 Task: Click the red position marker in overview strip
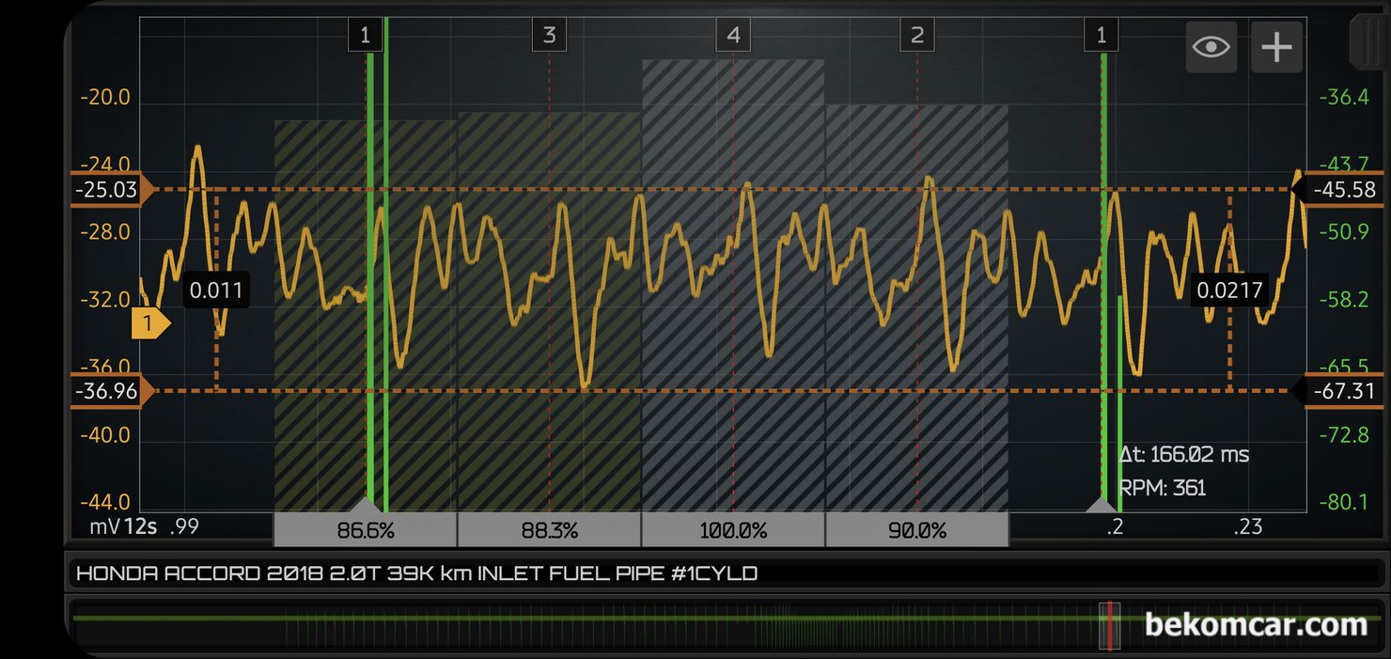click(x=1109, y=625)
